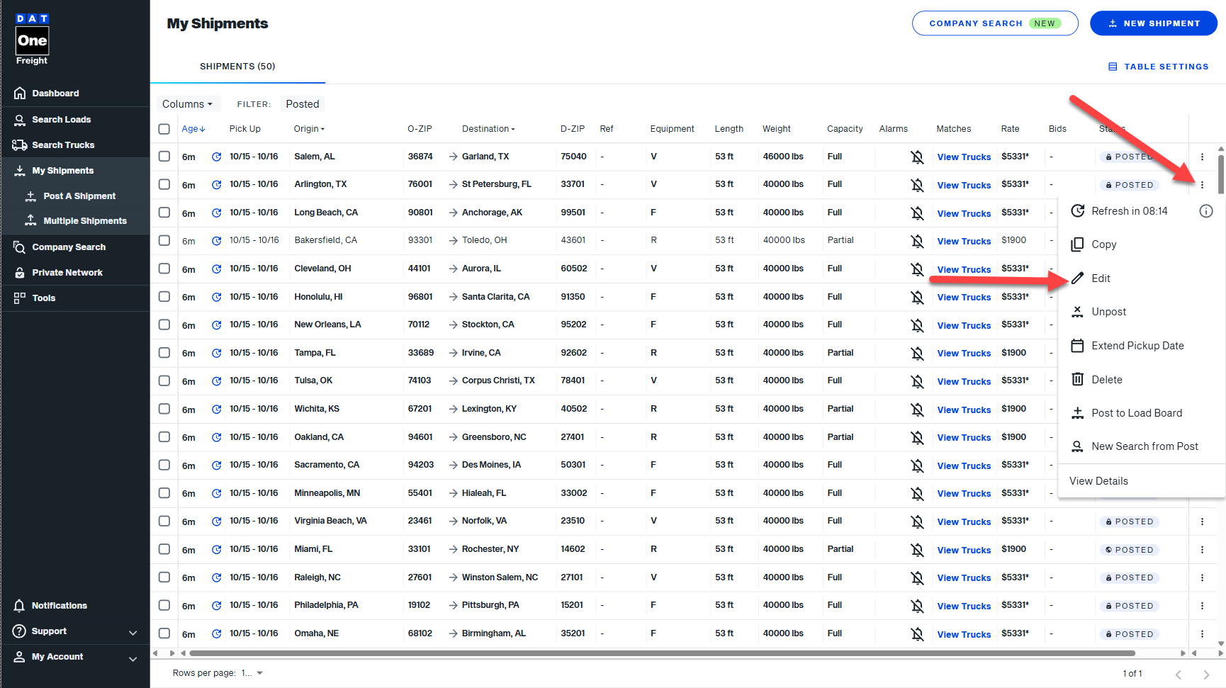The image size is (1226, 688).
Task: Open the Notifications bell in sidebar
Action: [x=20, y=606]
